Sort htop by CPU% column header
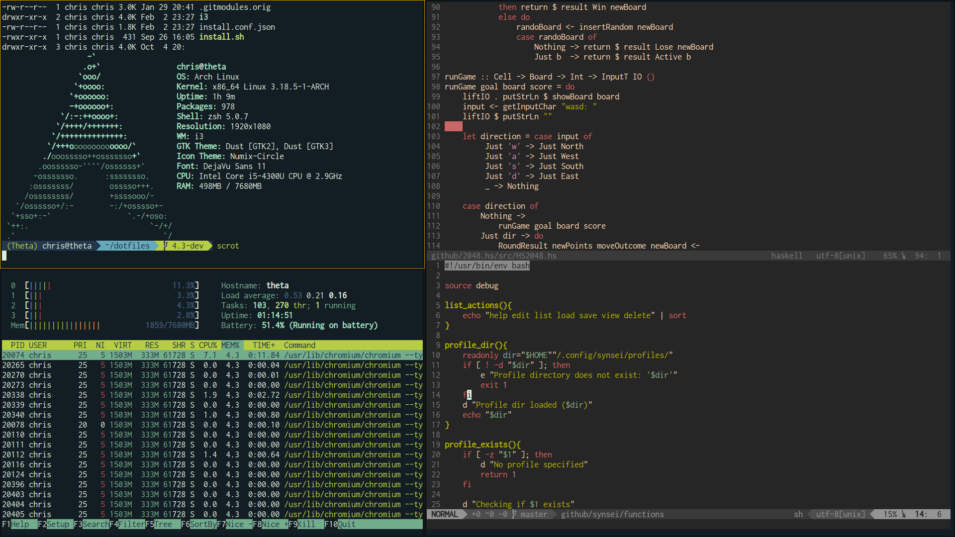The height and width of the screenshot is (537, 955). [208, 345]
